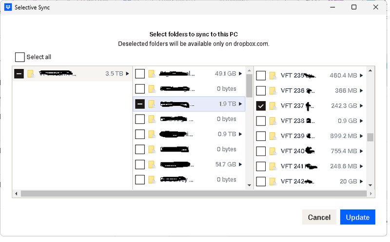This screenshot has width=390, height=242.
Task: Click folder icon next to VFT 242
Action: 273,182
